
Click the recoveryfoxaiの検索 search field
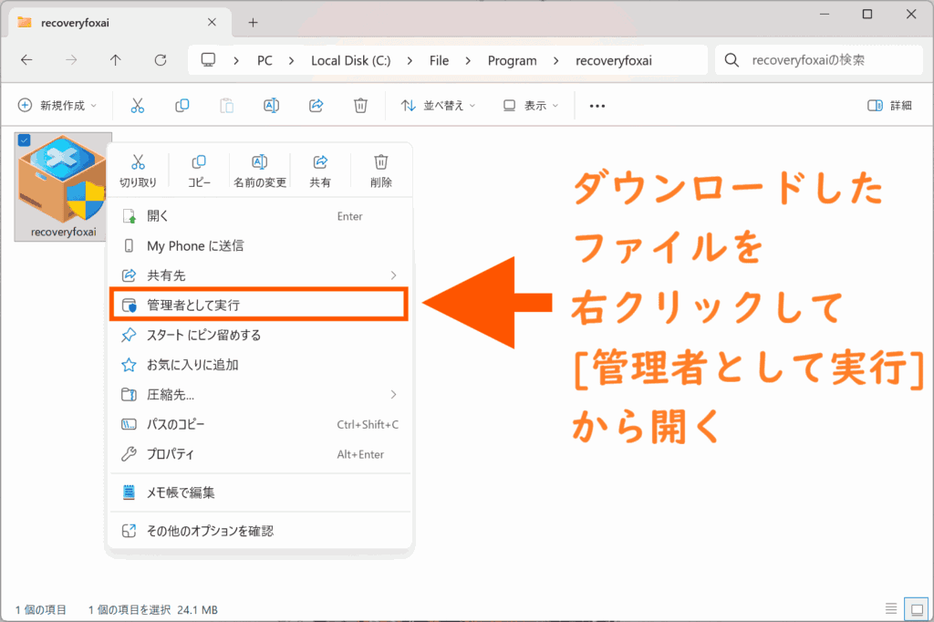point(821,60)
